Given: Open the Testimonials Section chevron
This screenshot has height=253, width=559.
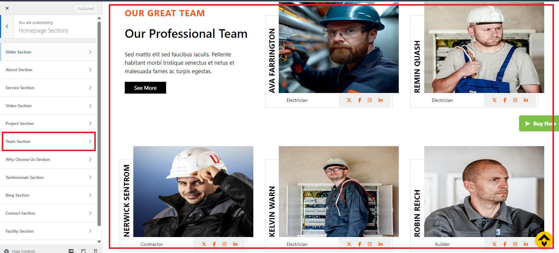Looking at the screenshot, I should [x=90, y=177].
